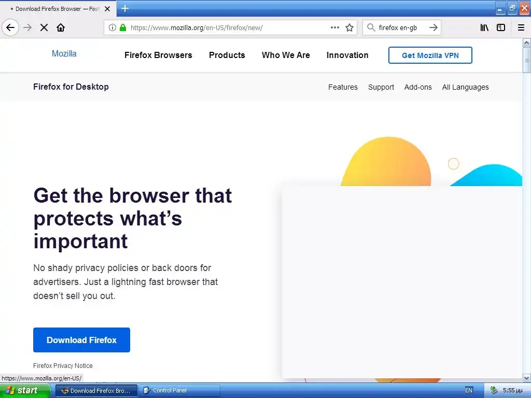531x398 pixels.
Task: Open the Who We Are menu
Action: tap(286, 55)
